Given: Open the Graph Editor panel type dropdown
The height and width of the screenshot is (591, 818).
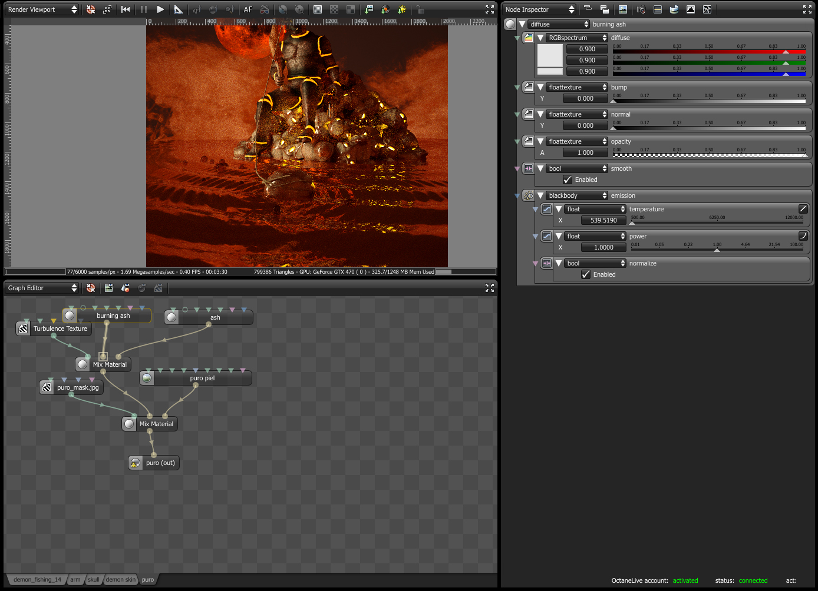Looking at the screenshot, I should (42, 288).
